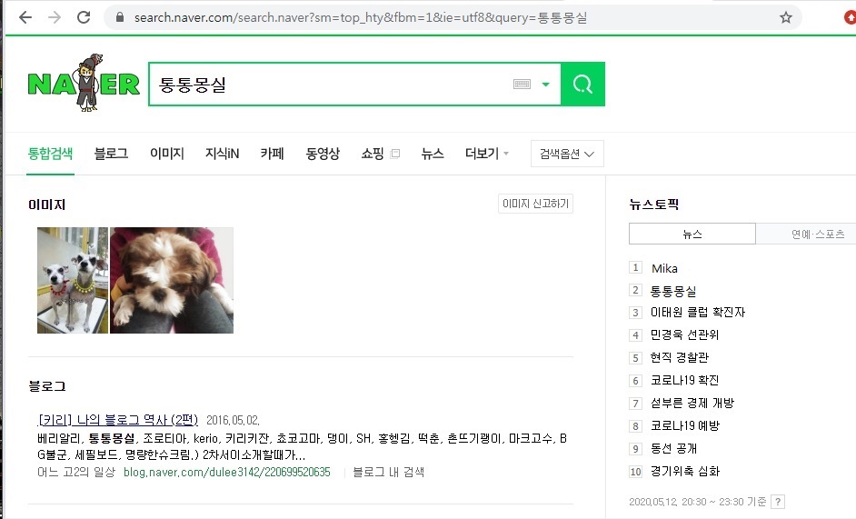Open news topic 현직 경찰관
Image resolution: width=856 pixels, height=519 pixels.
click(679, 357)
